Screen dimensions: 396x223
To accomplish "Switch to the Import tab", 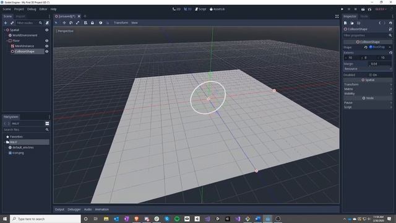I will coord(20,17).
